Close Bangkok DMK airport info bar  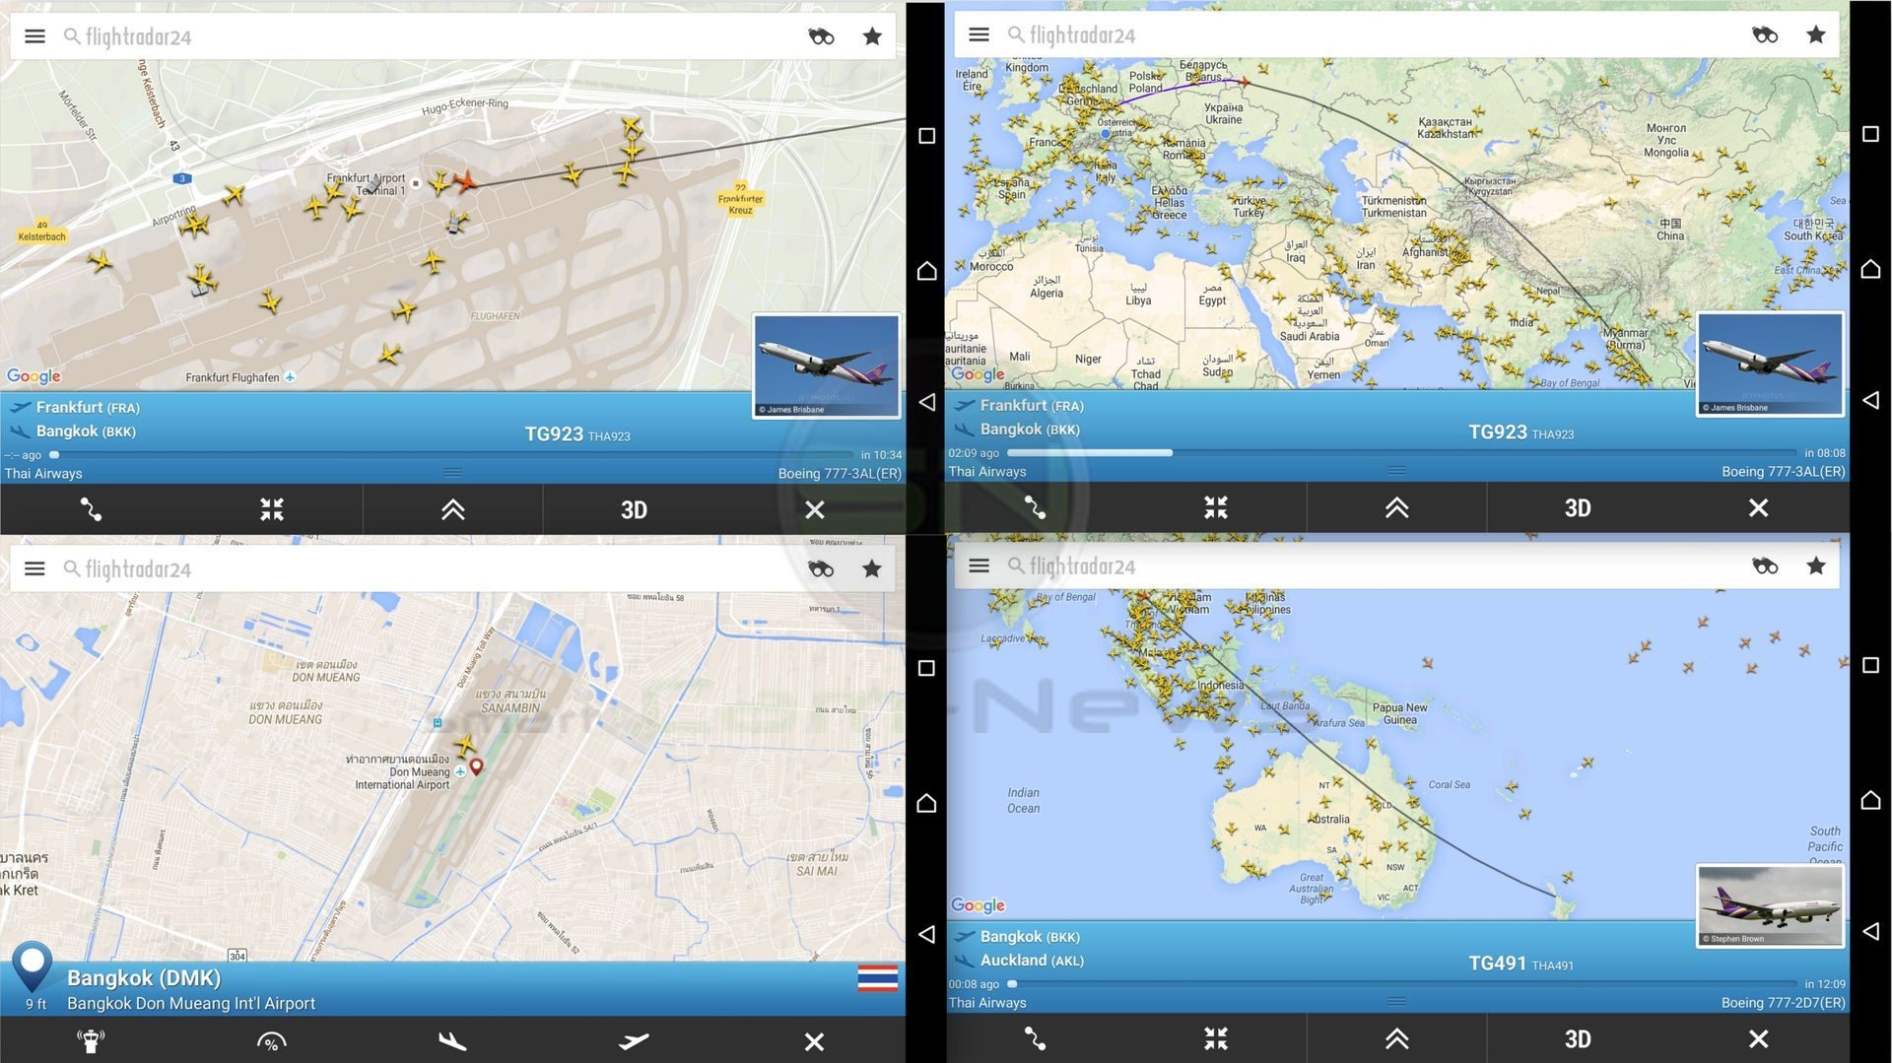[x=815, y=1041]
